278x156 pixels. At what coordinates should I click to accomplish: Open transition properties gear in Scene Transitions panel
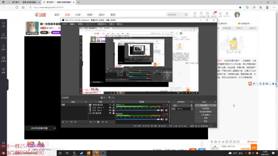click(x=191, y=105)
